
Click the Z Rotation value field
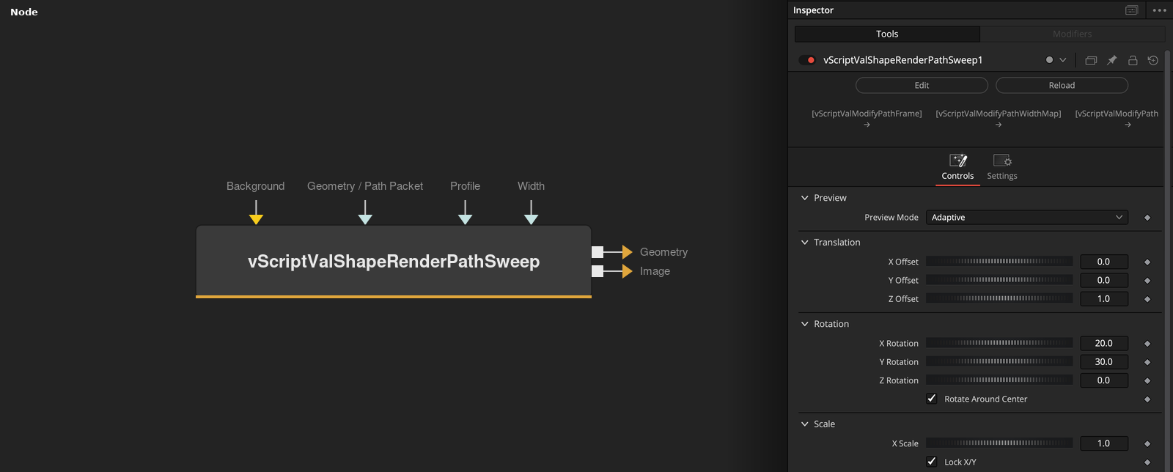(x=1103, y=380)
